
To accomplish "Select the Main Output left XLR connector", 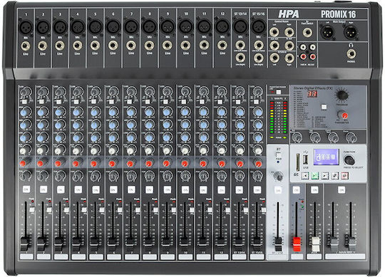I will (327, 33).
